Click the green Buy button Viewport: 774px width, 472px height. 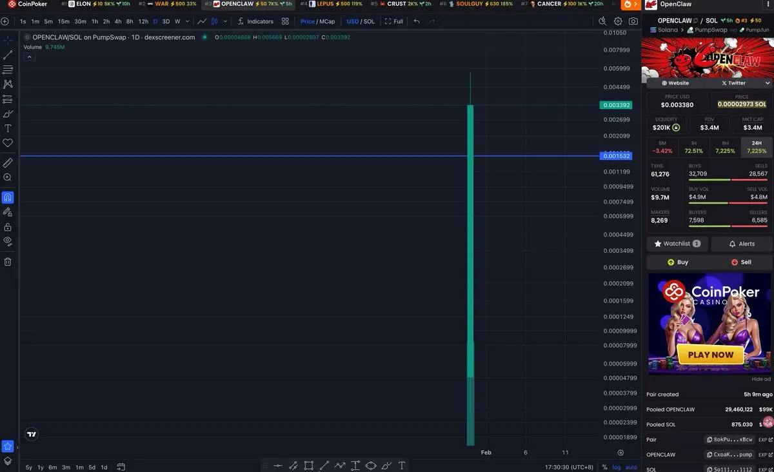pos(677,262)
